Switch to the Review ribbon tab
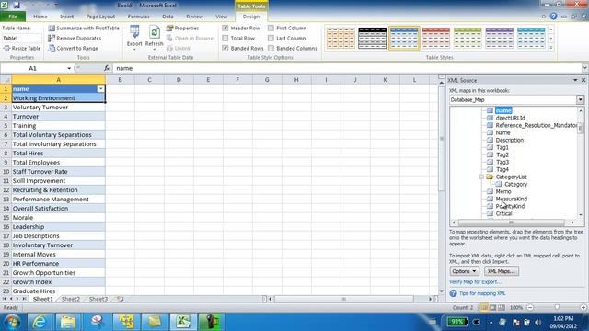589x331 pixels. coord(194,17)
